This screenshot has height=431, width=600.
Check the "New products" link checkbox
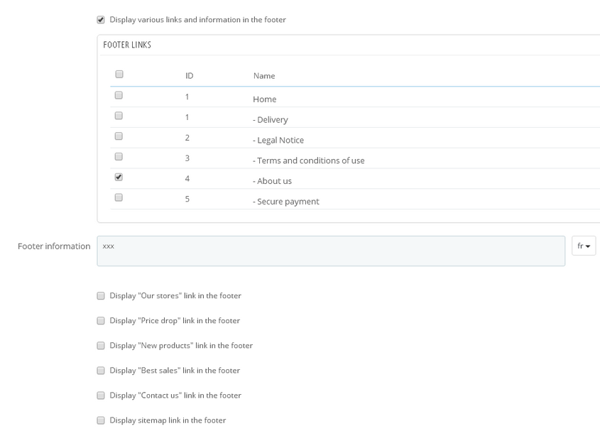point(101,345)
